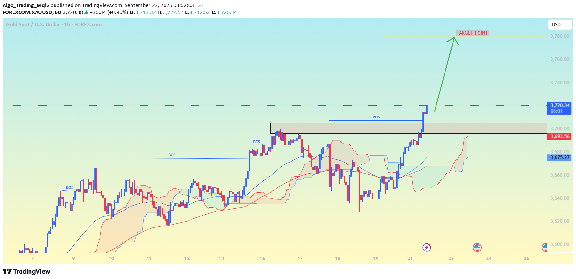Click the date 23 on the time axis
The width and height of the screenshot is (576, 279).
(451, 258)
